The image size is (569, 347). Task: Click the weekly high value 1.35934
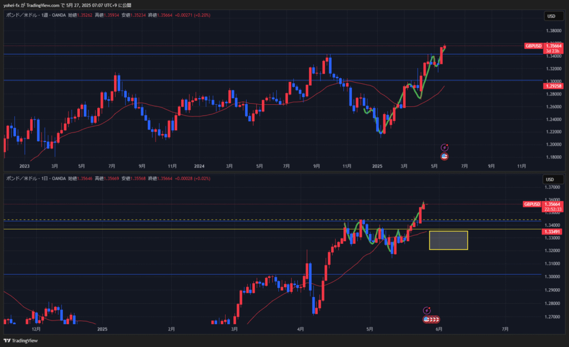click(111, 15)
